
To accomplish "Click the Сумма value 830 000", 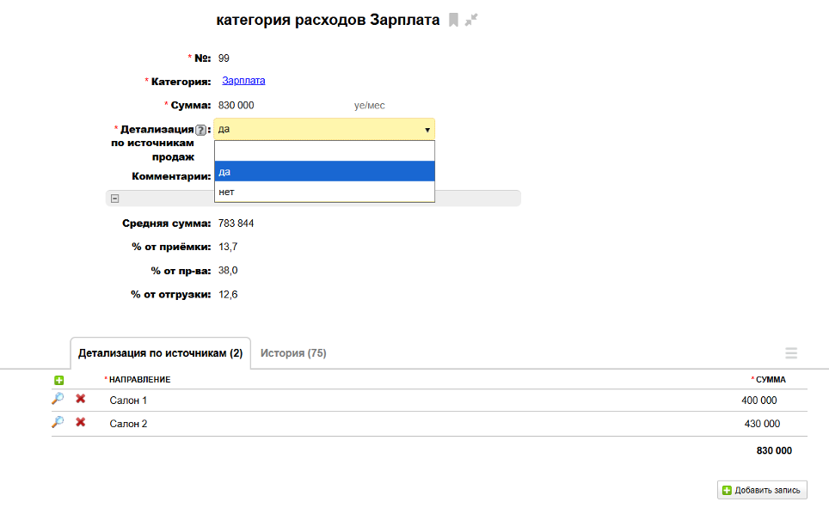I will coord(236,106).
